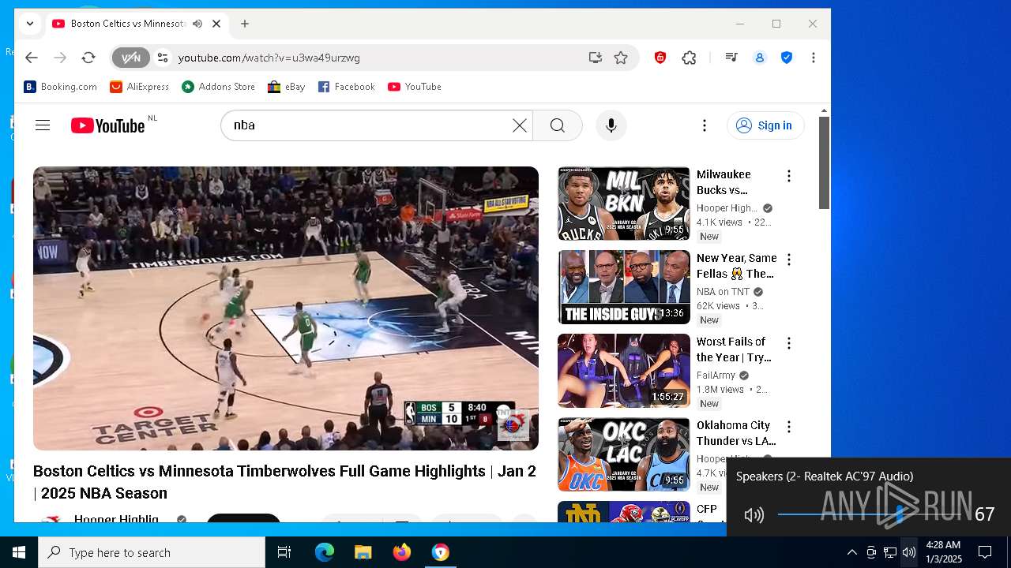Open the YouTube bookmark
Screen dimensions: 1011x568
[x=415, y=87]
